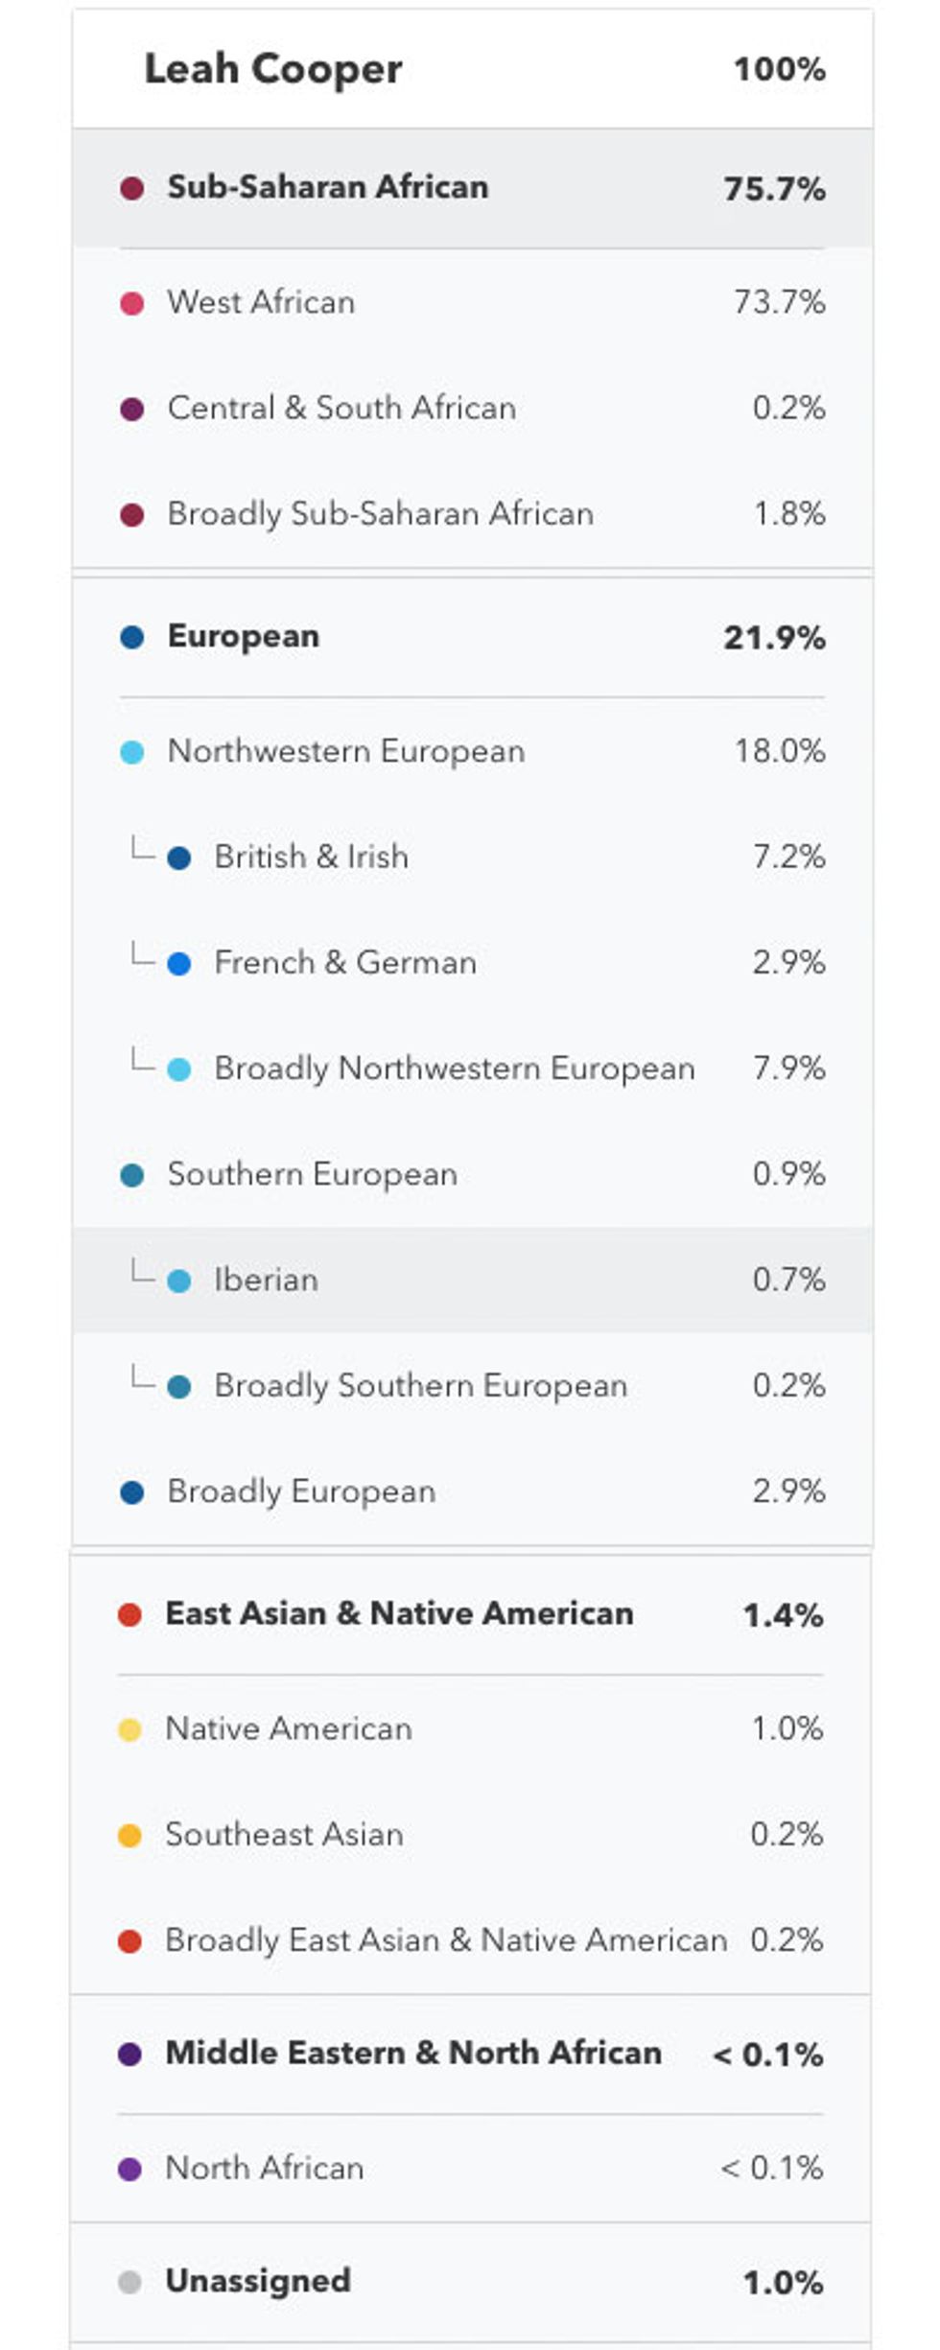Click the Broadly Sub-Saharan African entry
The width and height of the screenshot is (940, 2350).
(x=472, y=513)
